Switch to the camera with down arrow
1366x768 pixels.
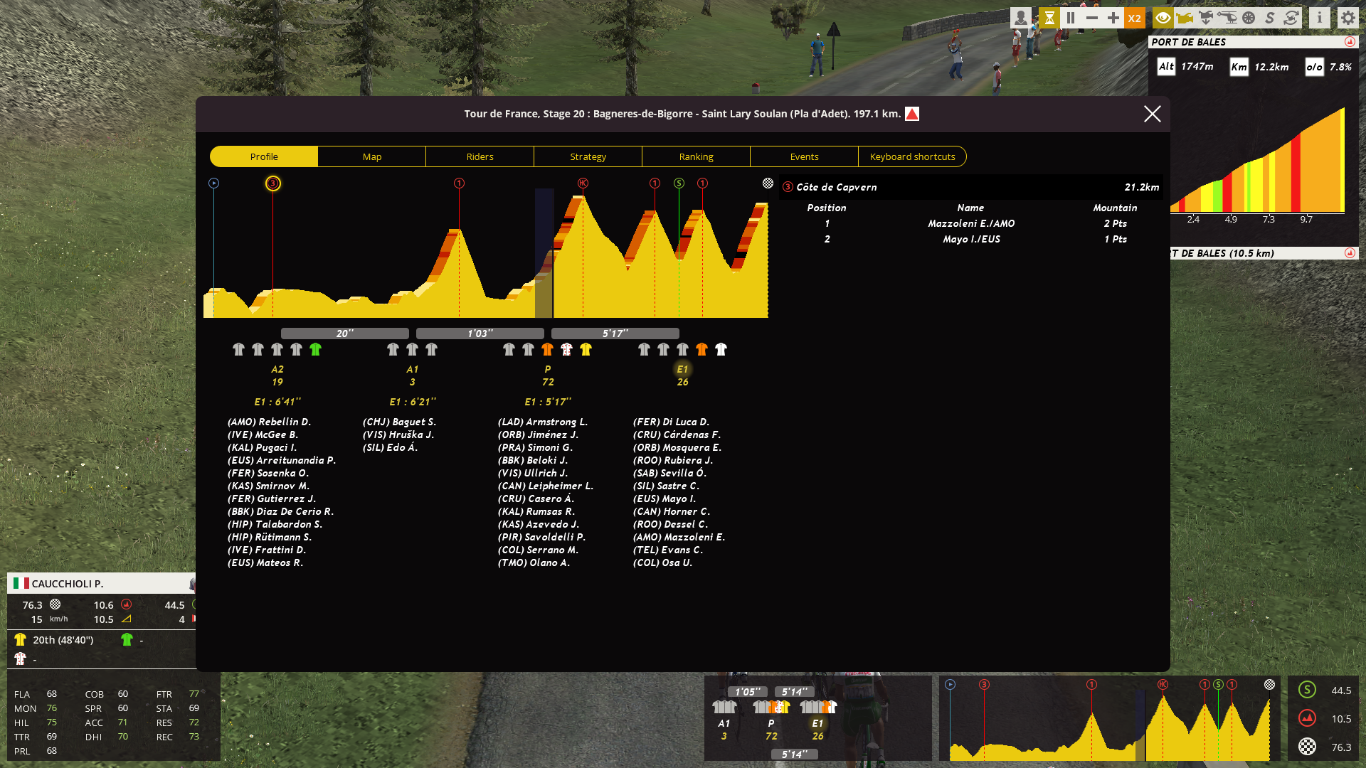[x=1206, y=18]
